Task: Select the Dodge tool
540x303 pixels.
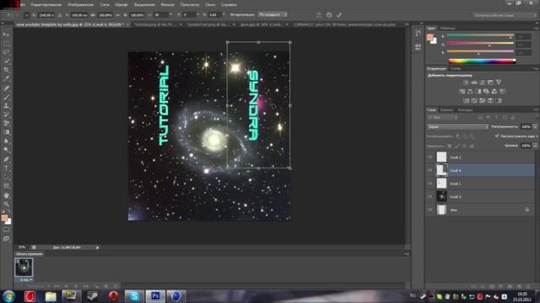Action: (6, 150)
